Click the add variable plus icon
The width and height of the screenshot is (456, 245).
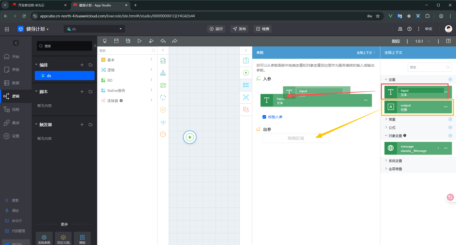click(450, 80)
